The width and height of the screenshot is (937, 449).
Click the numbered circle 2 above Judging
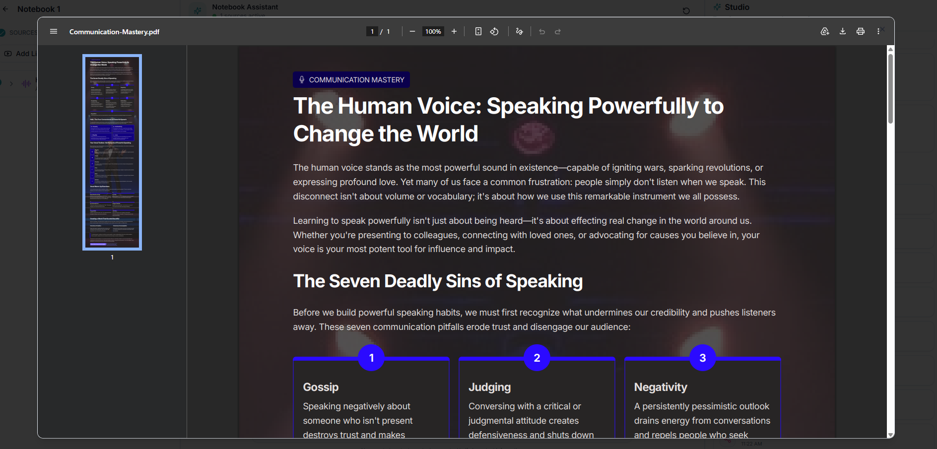(537, 358)
